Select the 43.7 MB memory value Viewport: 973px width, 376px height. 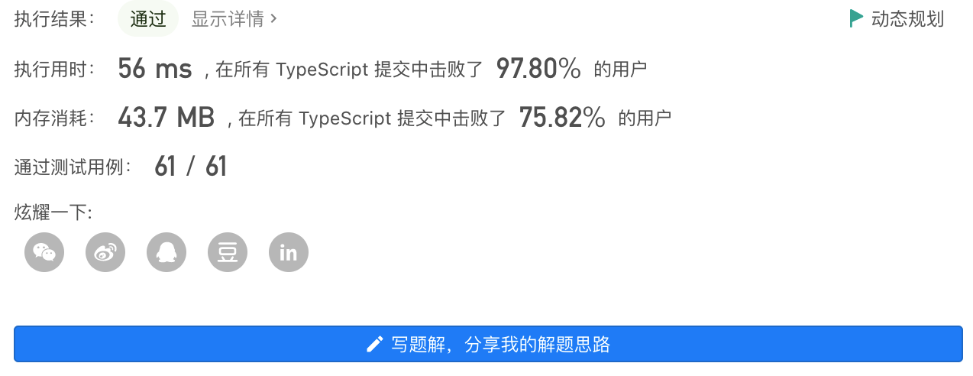(x=166, y=118)
